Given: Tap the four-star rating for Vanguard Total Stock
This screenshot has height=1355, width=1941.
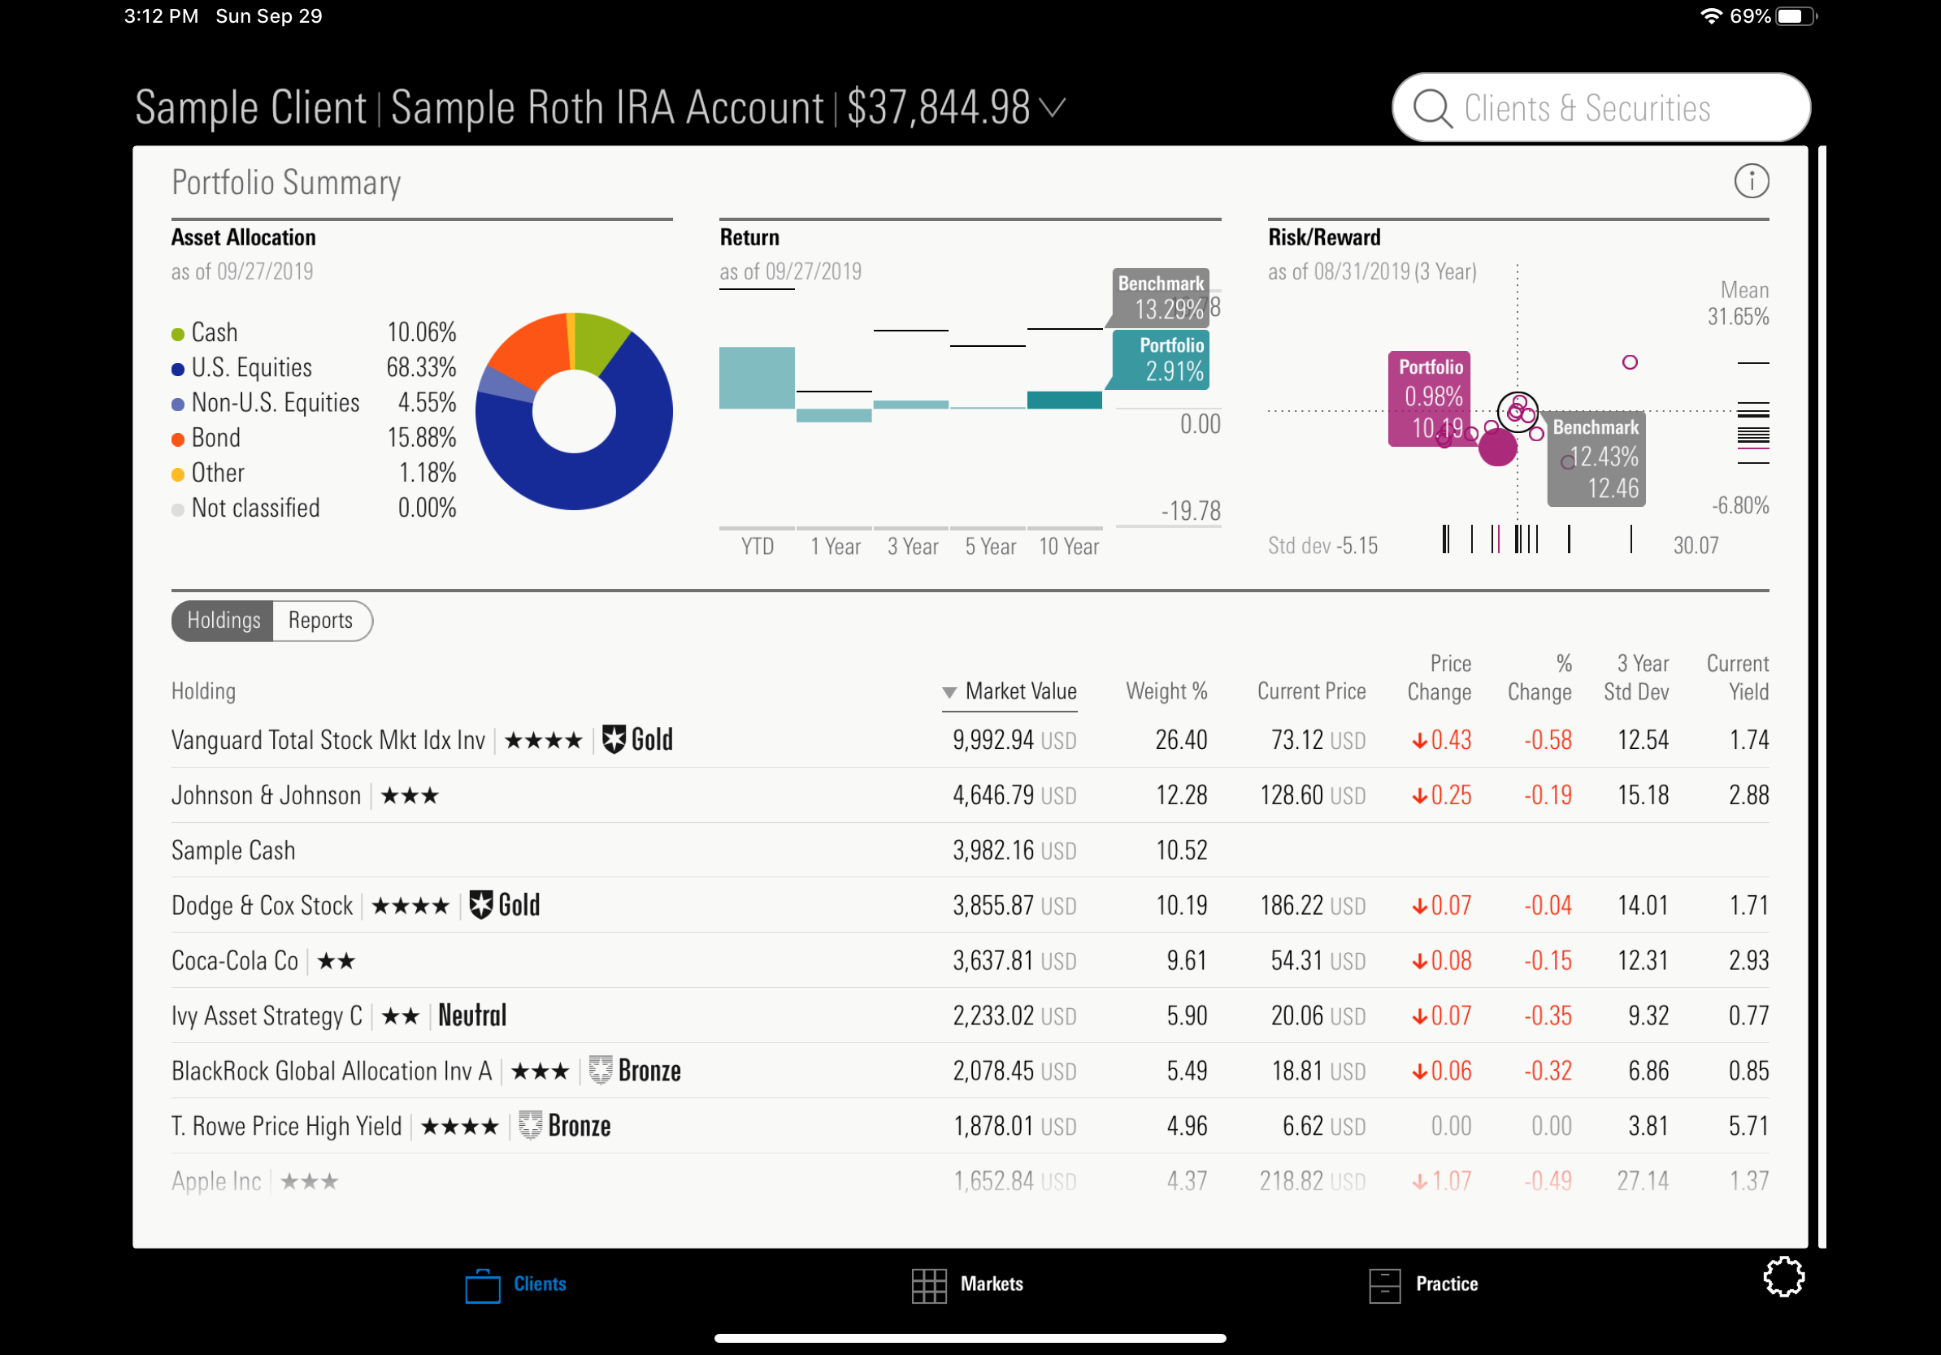Looking at the screenshot, I should point(544,741).
